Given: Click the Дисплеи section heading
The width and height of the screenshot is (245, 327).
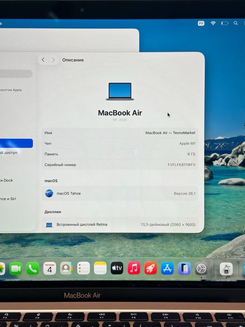Looking at the screenshot, I should [x=53, y=212].
